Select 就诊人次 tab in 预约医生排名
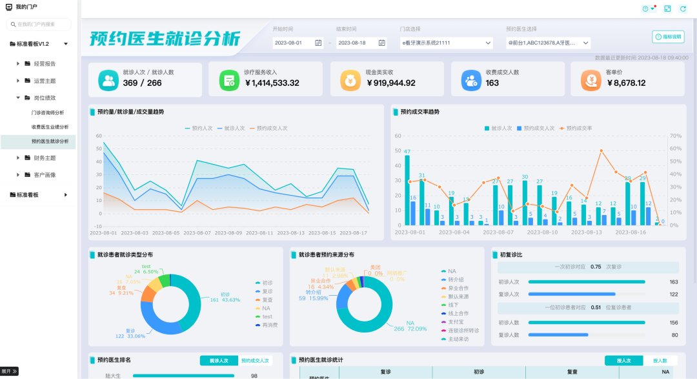 pyautogui.click(x=219, y=361)
